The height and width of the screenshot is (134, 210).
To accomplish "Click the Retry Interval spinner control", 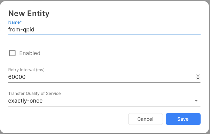I will coord(198,77).
